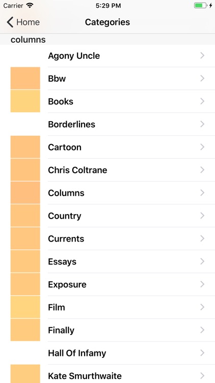Select the Books category
The width and height of the screenshot is (215, 383).
(x=107, y=102)
